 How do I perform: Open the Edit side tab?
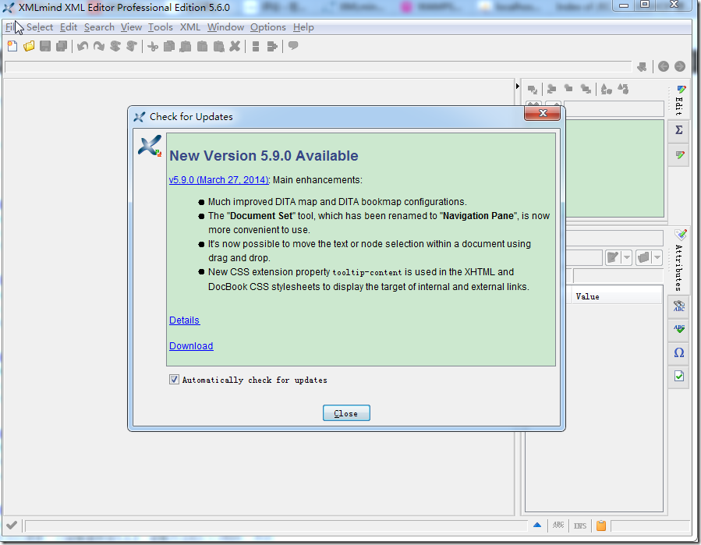pos(679,101)
